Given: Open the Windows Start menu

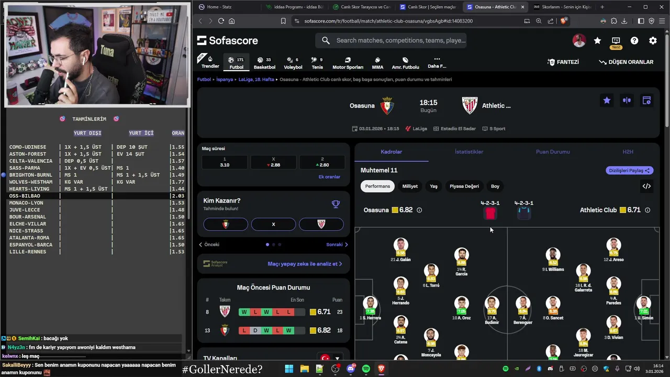Looking at the screenshot, I should click(x=289, y=369).
